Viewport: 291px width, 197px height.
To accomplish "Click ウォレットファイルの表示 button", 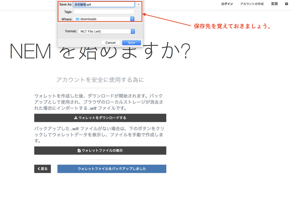I will [x=100, y=151].
